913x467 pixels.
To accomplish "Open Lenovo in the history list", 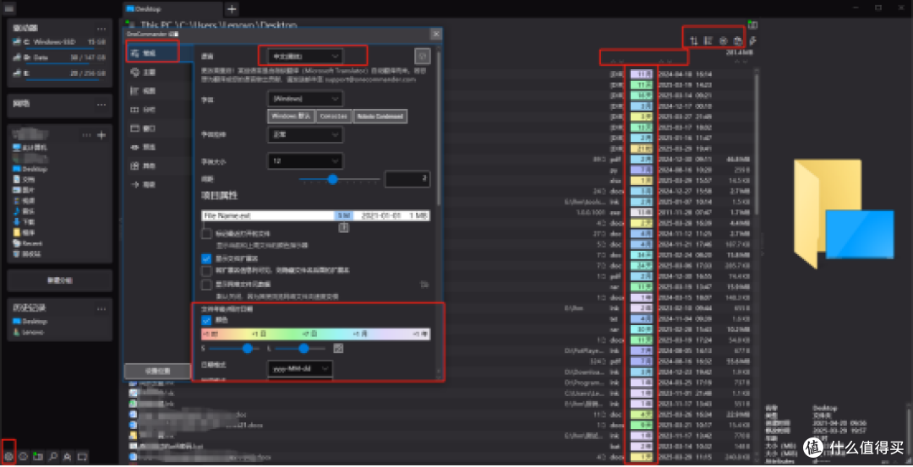I will [30, 332].
